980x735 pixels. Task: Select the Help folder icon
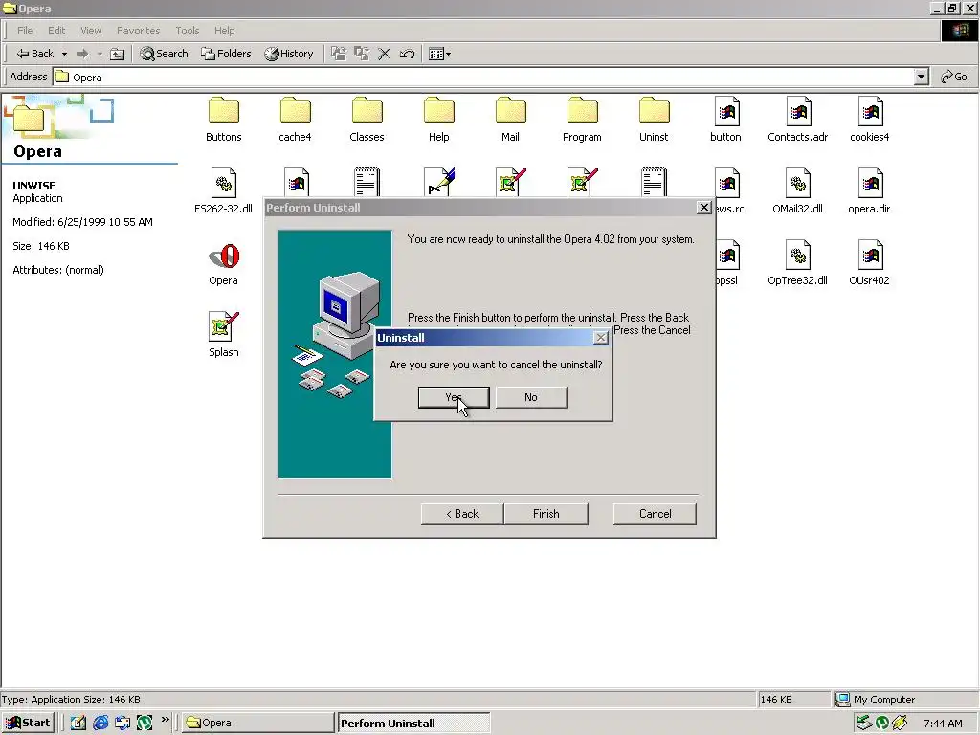coord(438,111)
